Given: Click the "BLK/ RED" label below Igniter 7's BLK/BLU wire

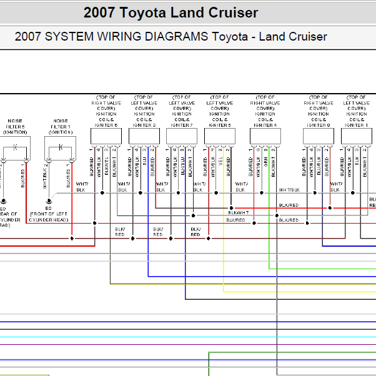Looking at the screenshot, I should pos(195,232).
